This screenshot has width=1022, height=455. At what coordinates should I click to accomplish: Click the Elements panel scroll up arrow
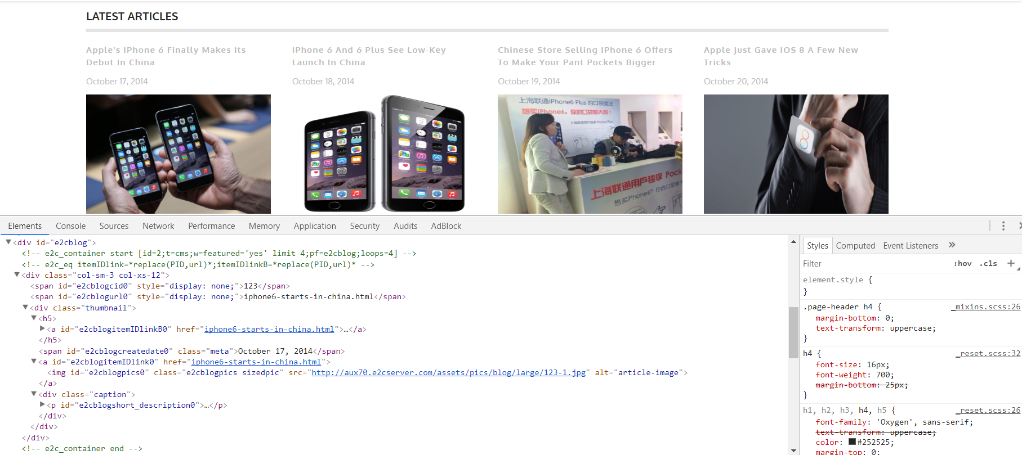click(x=793, y=242)
